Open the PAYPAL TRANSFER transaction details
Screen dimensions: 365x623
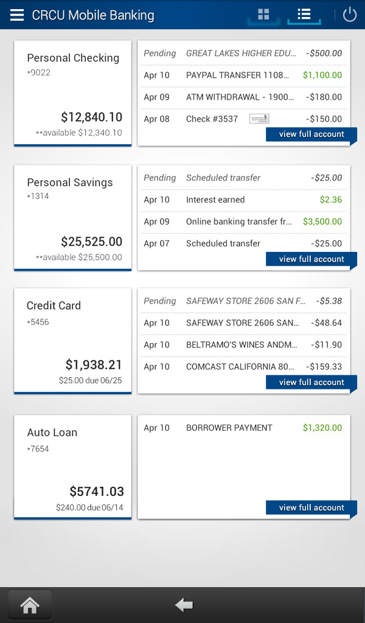click(243, 75)
